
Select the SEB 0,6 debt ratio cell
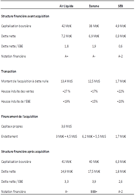[x=120, y=46]
